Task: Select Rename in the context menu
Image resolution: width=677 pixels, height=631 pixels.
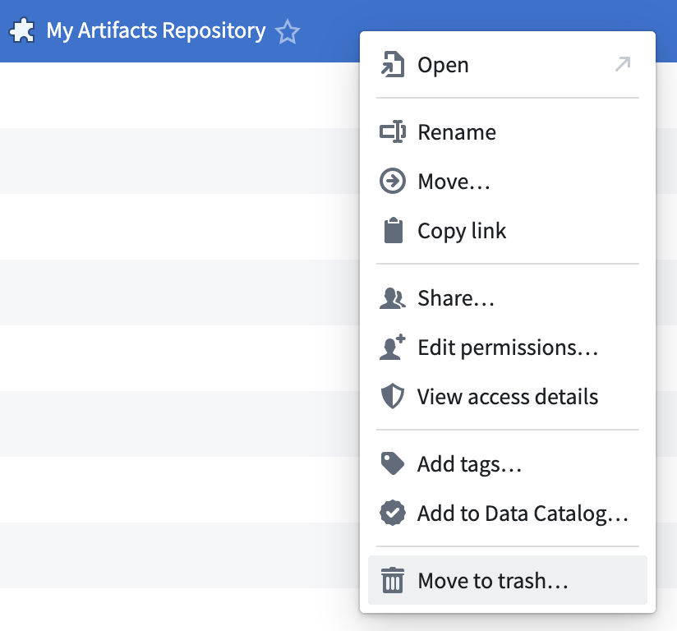Action: click(x=507, y=131)
